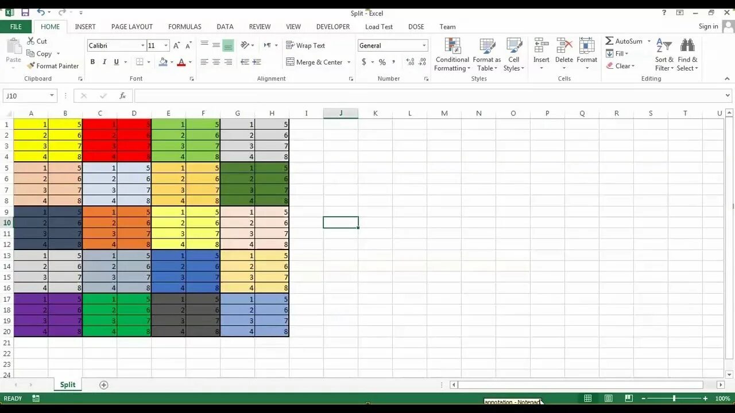Click the zoom in plus button

click(705, 398)
